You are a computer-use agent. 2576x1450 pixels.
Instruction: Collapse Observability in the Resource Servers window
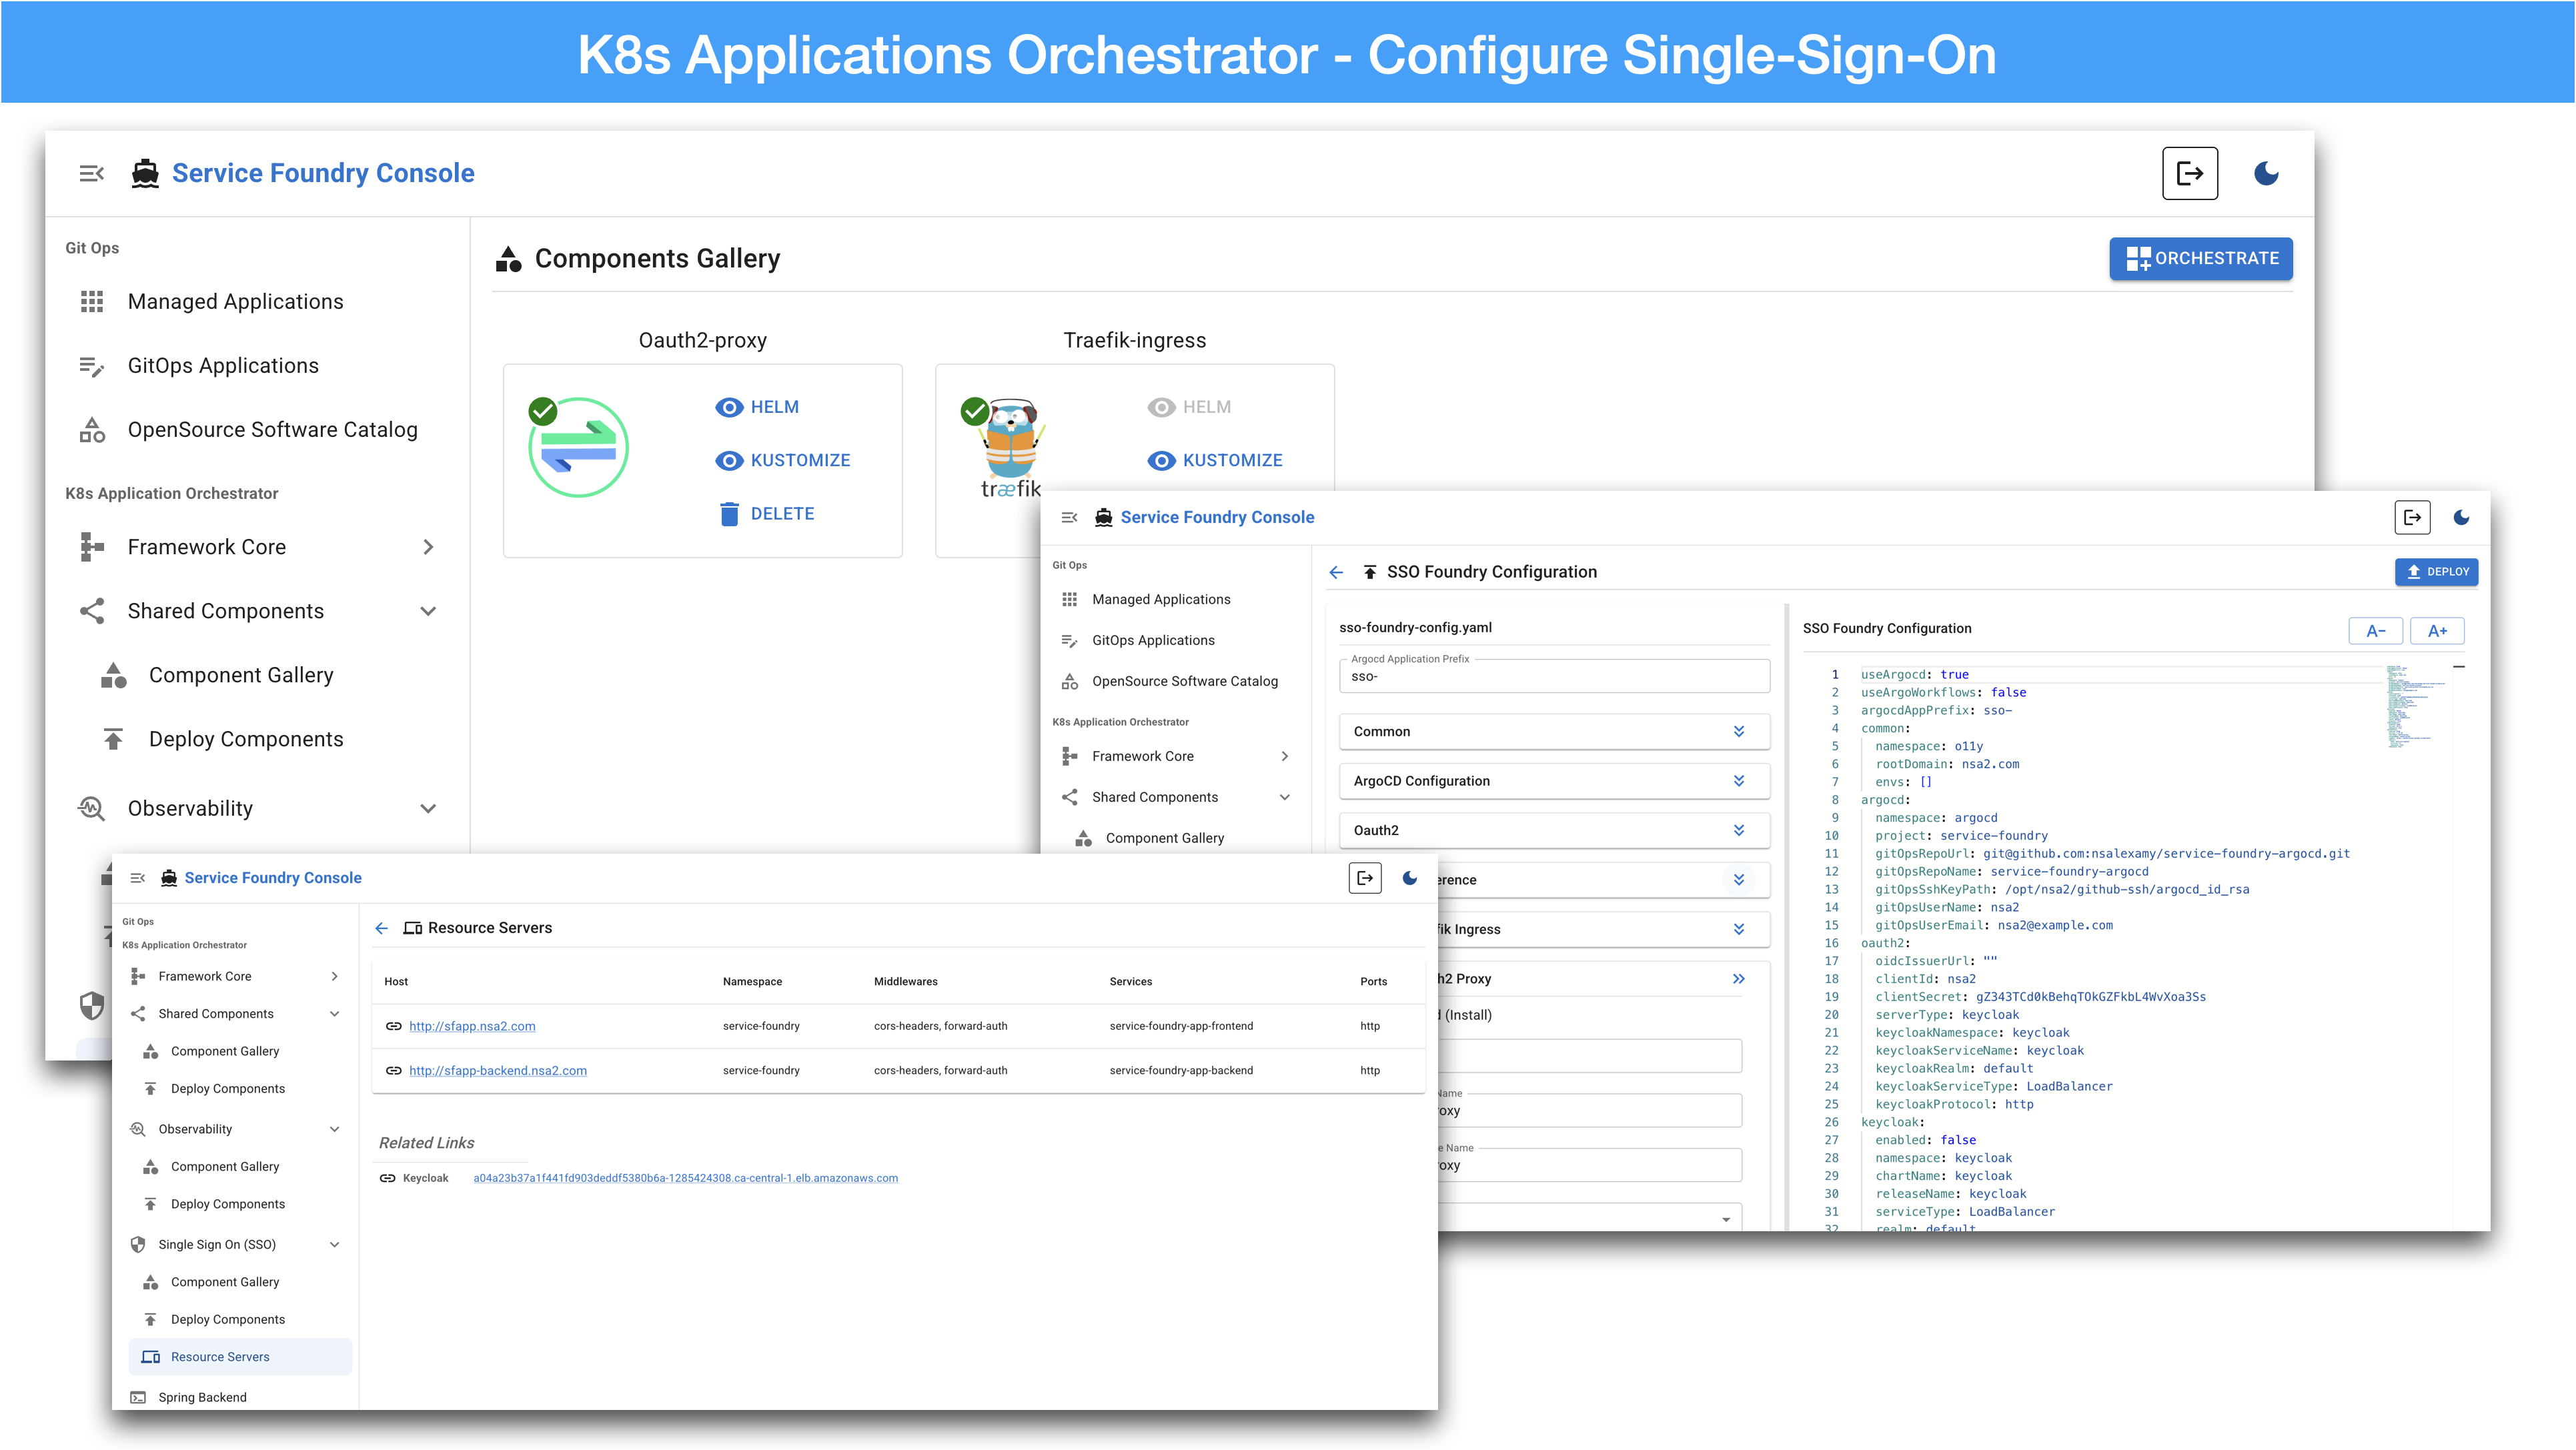click(335, 1129)
